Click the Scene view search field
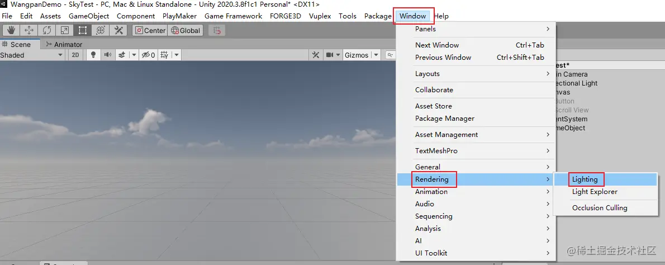 (x=390, y=55)
